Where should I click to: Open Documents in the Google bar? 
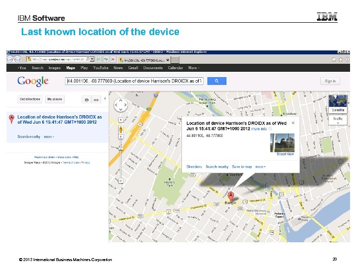pyautogui.click(x=153, y=68)
